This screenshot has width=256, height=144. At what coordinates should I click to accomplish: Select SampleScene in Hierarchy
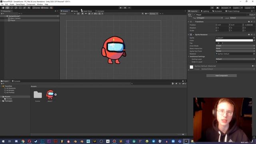[x=14, y=16]
